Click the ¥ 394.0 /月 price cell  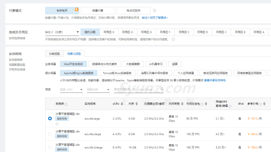tap(254, 134)
